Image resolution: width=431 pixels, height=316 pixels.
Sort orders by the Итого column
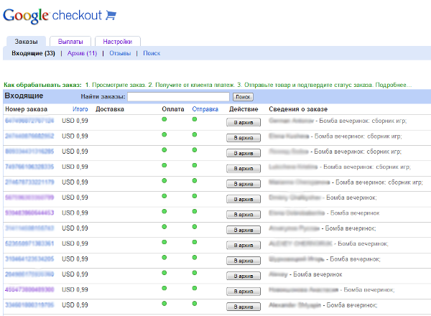tap(80, 109)
